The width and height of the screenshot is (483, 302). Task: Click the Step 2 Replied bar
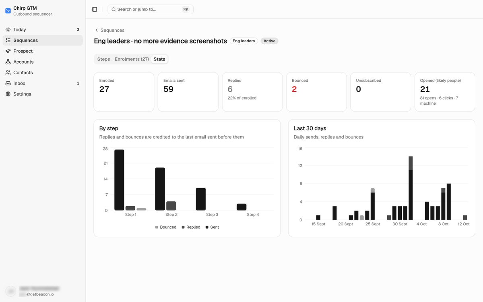(x=171, y=206)
